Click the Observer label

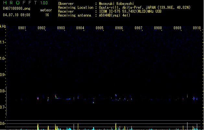tap(66, 4)
